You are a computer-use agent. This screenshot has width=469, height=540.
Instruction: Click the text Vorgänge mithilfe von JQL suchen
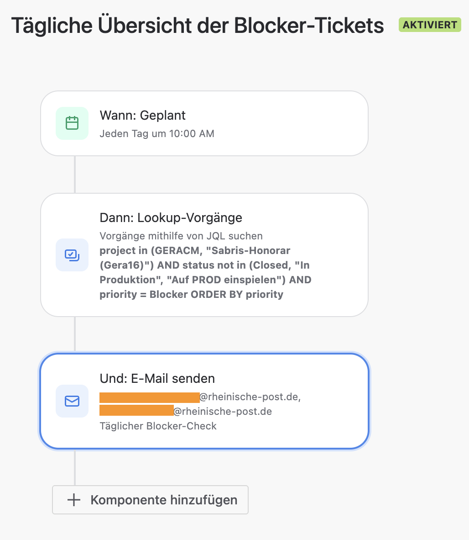[181, 236]
